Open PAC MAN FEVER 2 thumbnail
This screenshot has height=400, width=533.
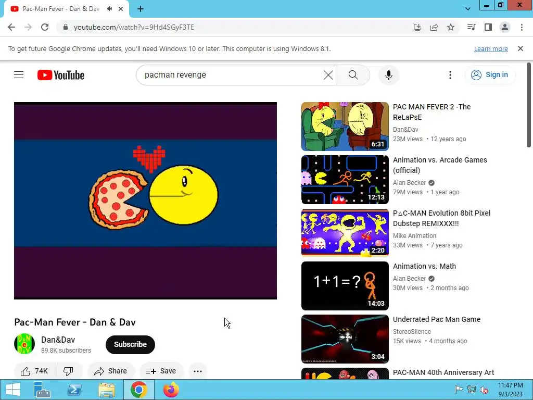pyautogui.click(x=345, y=127)
